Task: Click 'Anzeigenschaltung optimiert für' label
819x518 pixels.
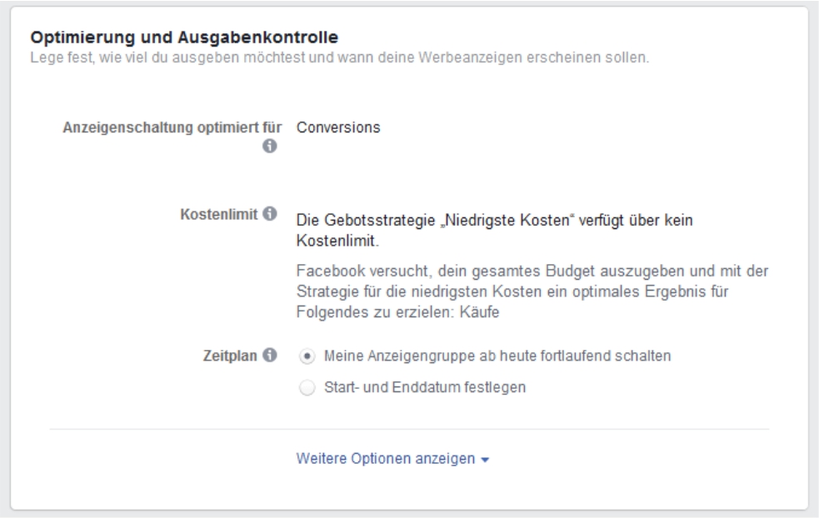Action: tap(172, 127)
